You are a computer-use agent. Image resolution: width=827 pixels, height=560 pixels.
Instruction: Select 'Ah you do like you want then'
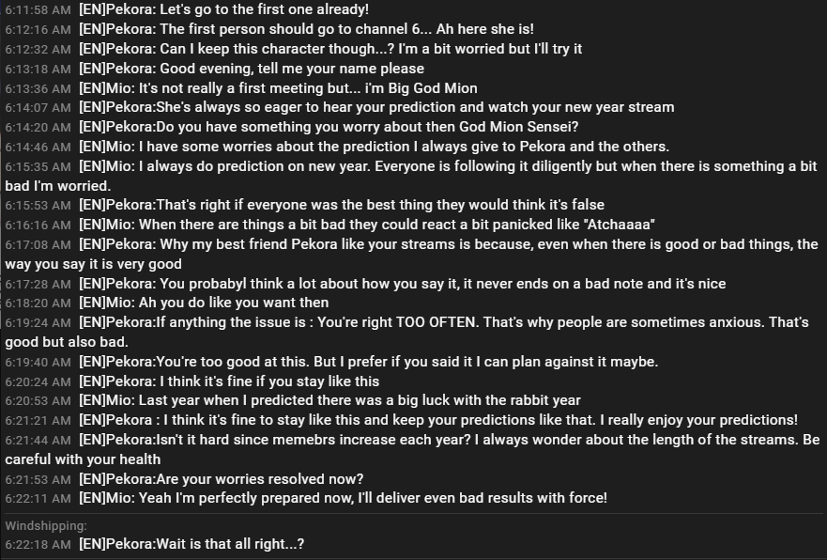pyautogui.click(x=204, y=303)
